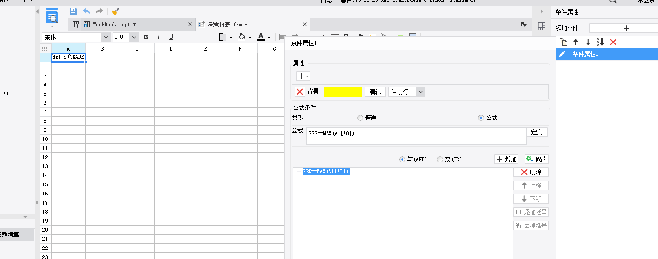This screenshot has height=259, width=658.
Task: Toggle italic formatting
Action: click(159, 37)
